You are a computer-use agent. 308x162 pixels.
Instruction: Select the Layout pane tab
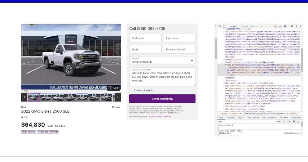tap(241, 117)
